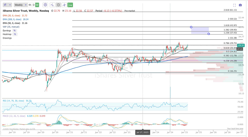Image resolution: width=248 pixels, height=137 pixels.
Task: Click the lower-right blue handle of the rectangle drawing
Action: pyautogui.click(x=209, y=34)
